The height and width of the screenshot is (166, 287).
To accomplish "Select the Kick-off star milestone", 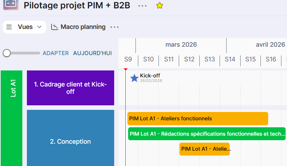I will (134, 78).
